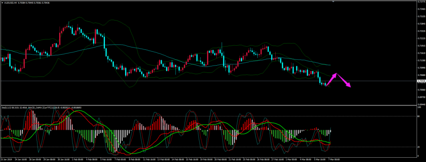This screenshot has width=426, height=162.
Task: Click the Sto(5,3,3) indicator label
Action: [6, 107]
